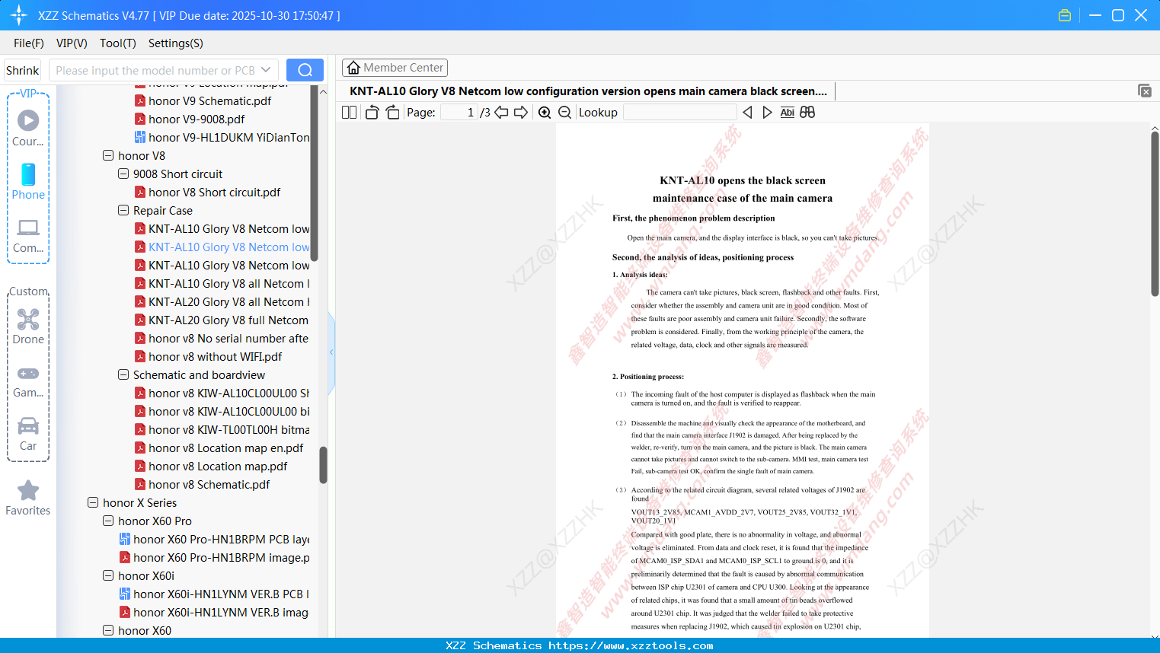The width and height of the screenshot is (1160, 653).
Task: Open KNT-AL10 Glory V8 all Netcom file
Action: 222,283
